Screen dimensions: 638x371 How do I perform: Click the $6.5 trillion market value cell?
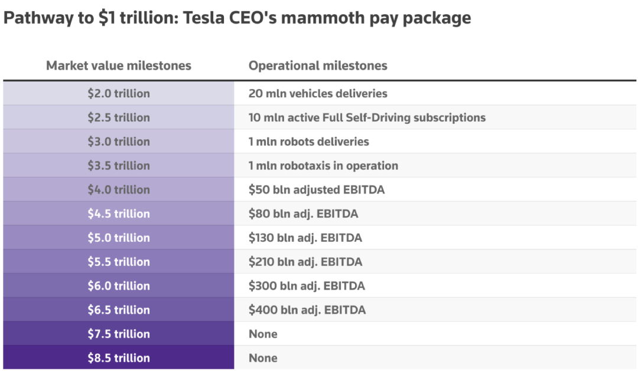[x=119, y=310]
